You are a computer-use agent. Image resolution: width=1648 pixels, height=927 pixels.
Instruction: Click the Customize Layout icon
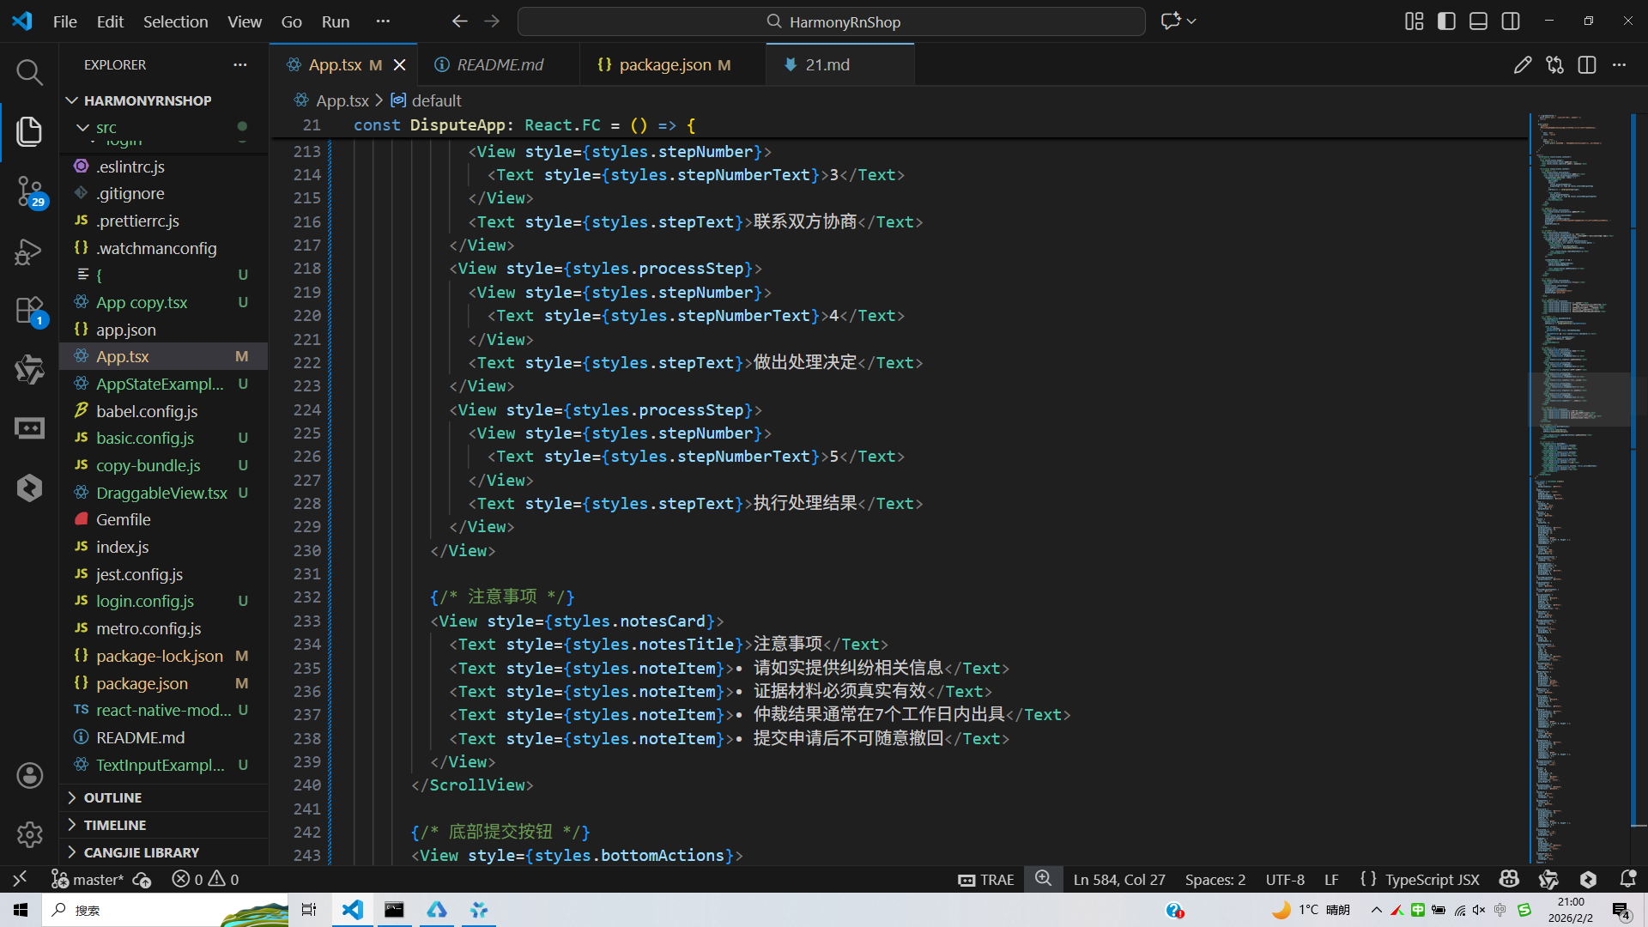coord(1415,21)
